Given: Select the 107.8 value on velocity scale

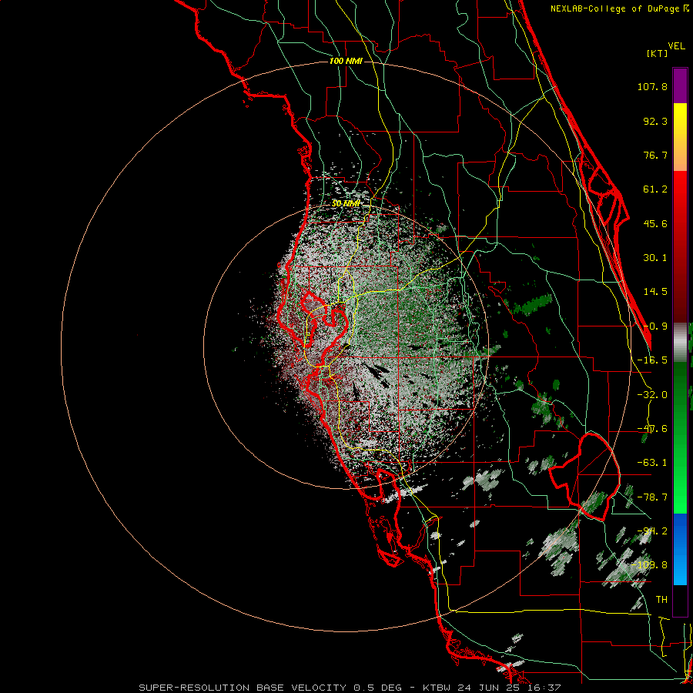Looking at the screenshot, I should point(652,86).
